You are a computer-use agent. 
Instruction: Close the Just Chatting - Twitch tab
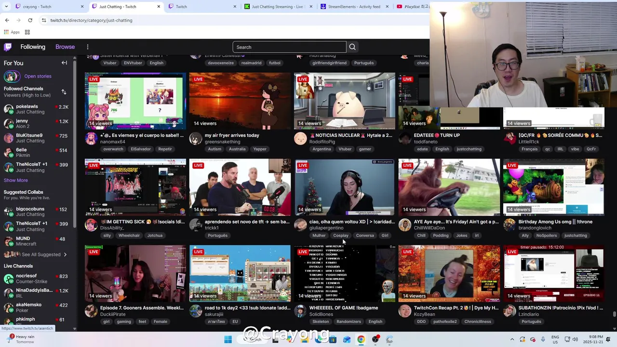click(159, 7)
